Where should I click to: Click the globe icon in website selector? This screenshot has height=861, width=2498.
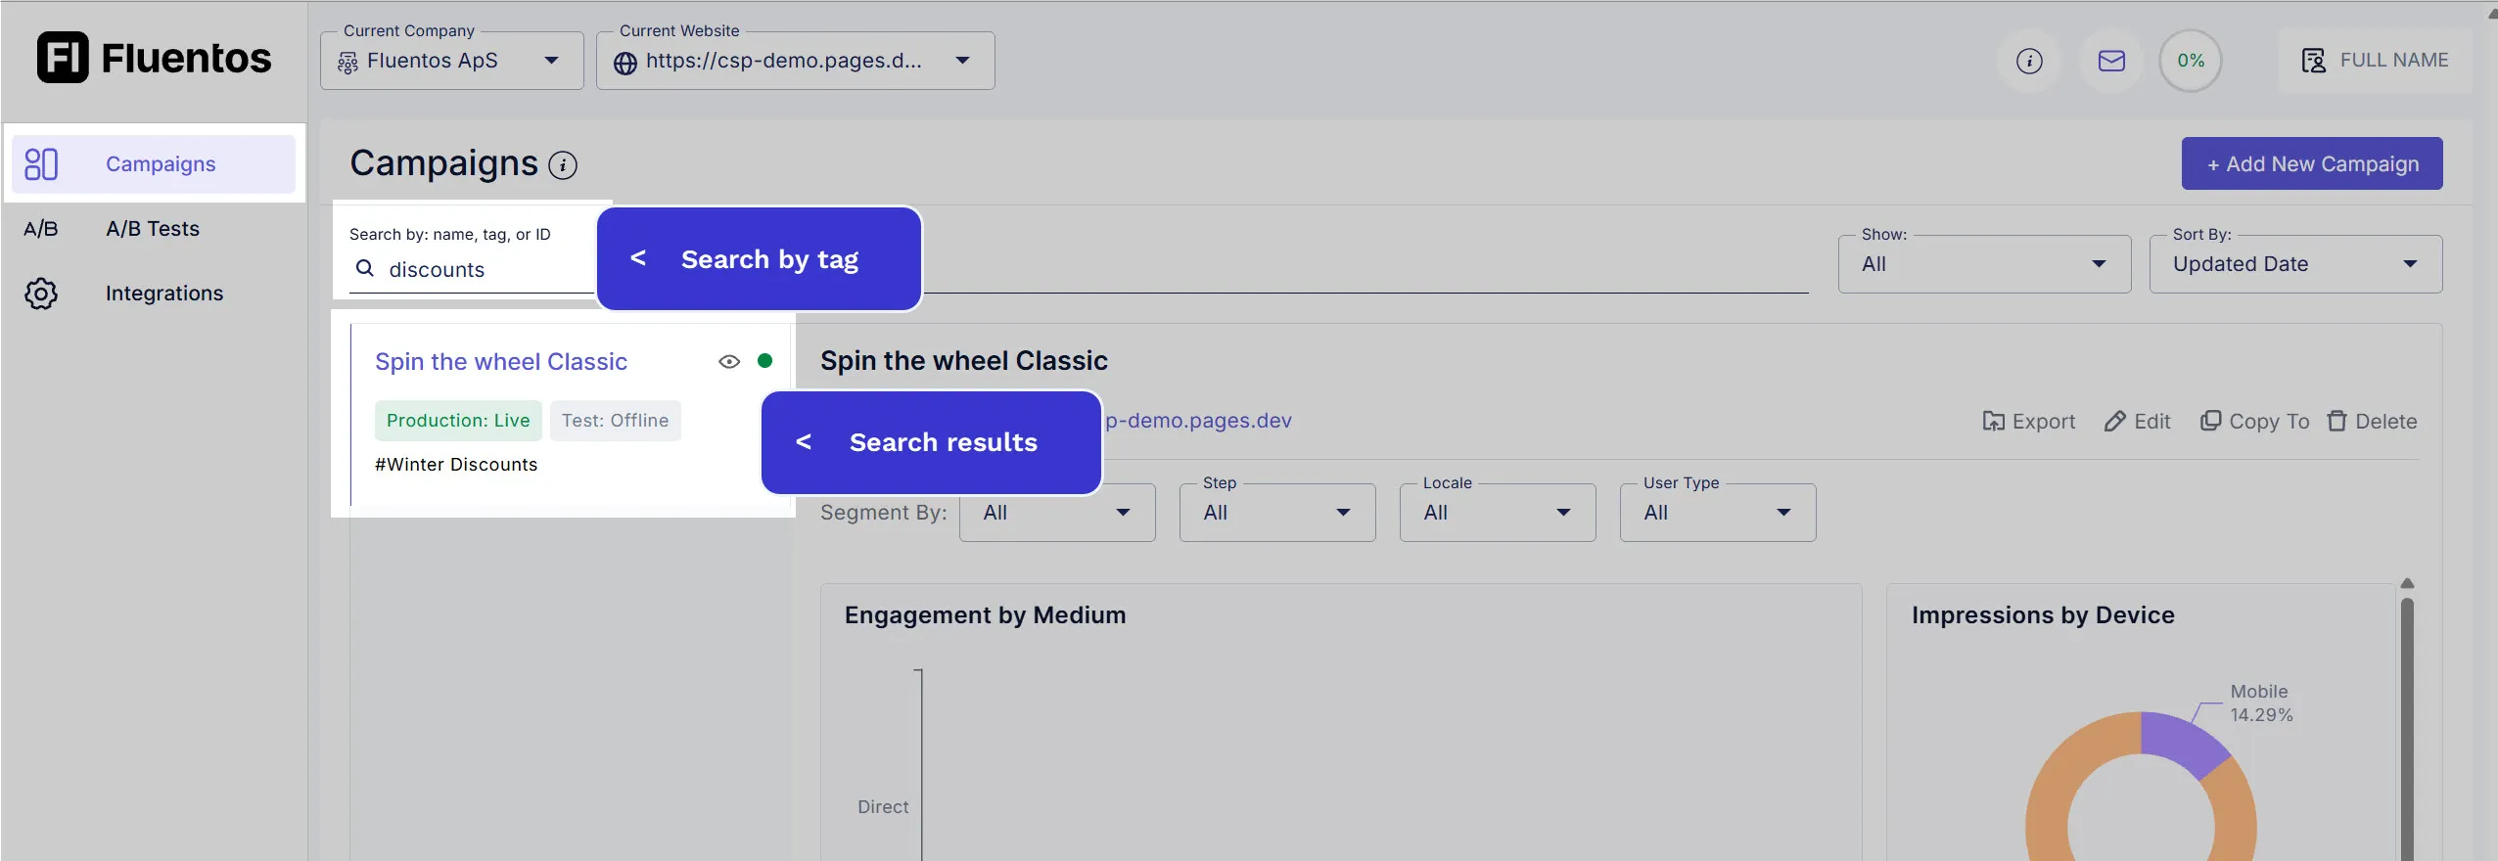(624, 63)
